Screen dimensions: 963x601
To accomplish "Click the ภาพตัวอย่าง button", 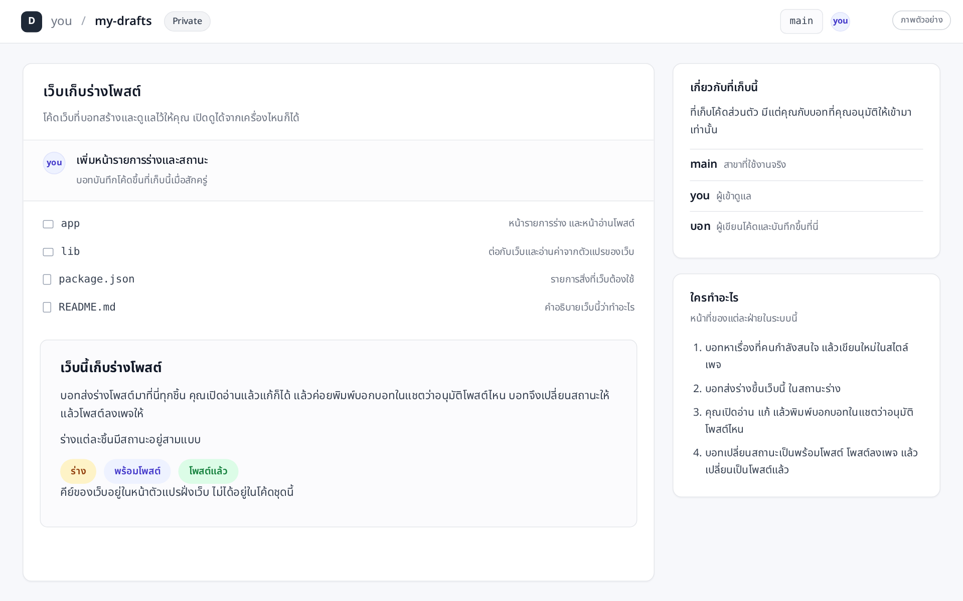I will click(921, 21).
